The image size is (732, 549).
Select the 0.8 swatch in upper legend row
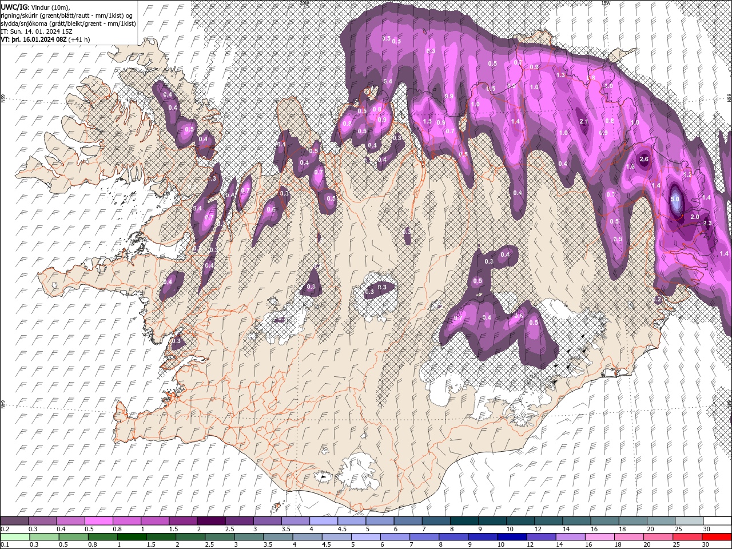pos(126,521)
